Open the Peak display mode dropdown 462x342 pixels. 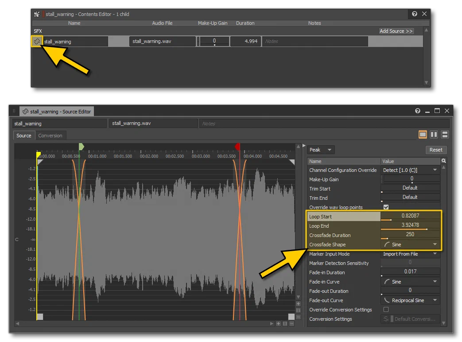coord(321,150)
